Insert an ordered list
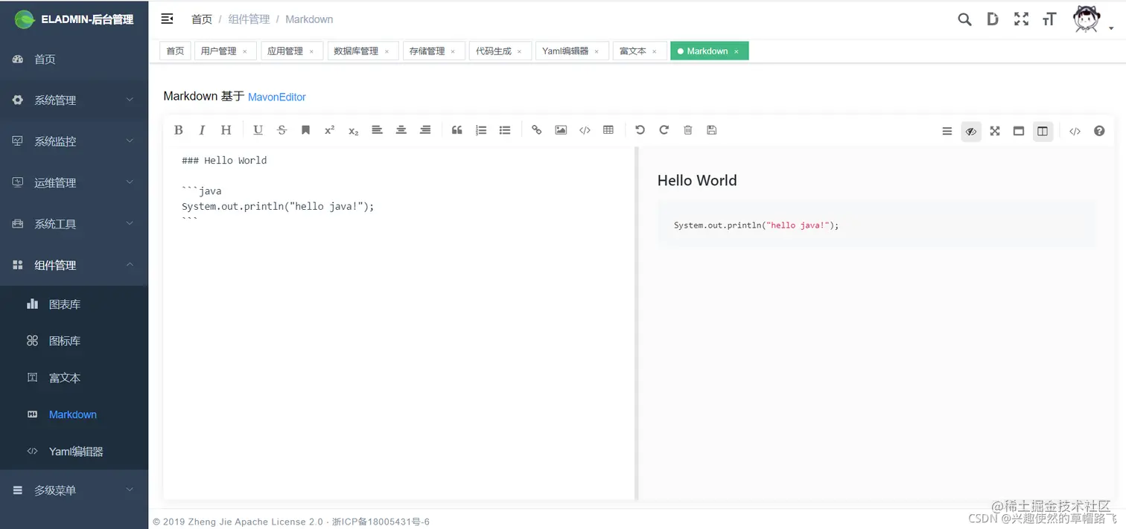 point(481,130)
